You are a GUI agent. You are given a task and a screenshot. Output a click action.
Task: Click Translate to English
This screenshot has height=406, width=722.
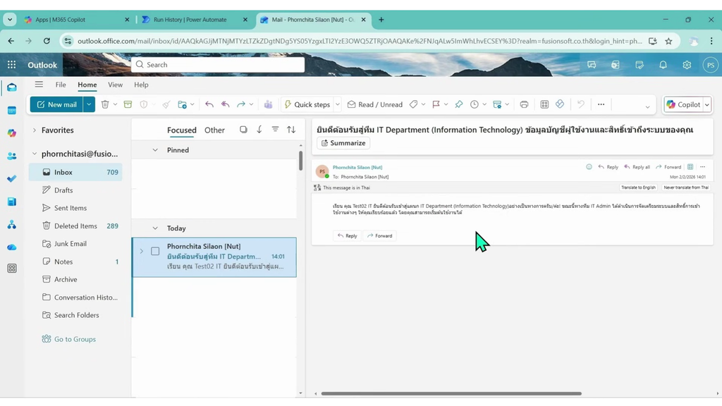(x=638, y=187)
